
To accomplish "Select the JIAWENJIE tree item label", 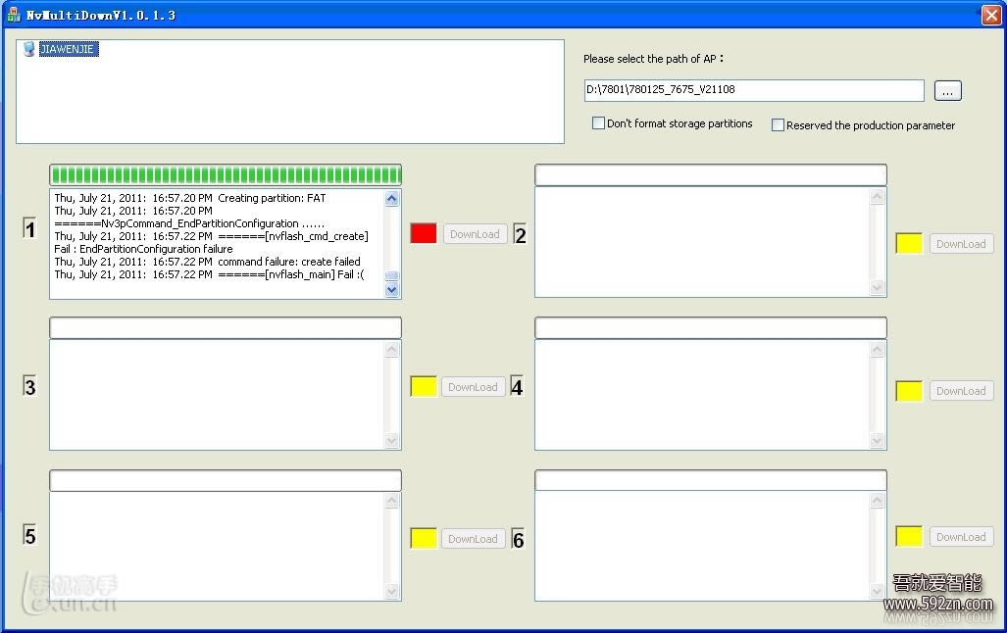I will [x=69, y=49].
